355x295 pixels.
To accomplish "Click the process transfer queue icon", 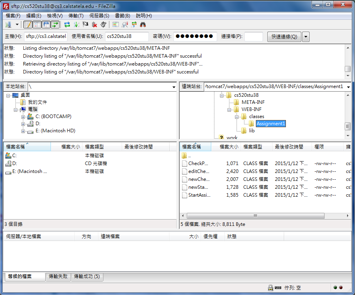I will pos(76,24).
